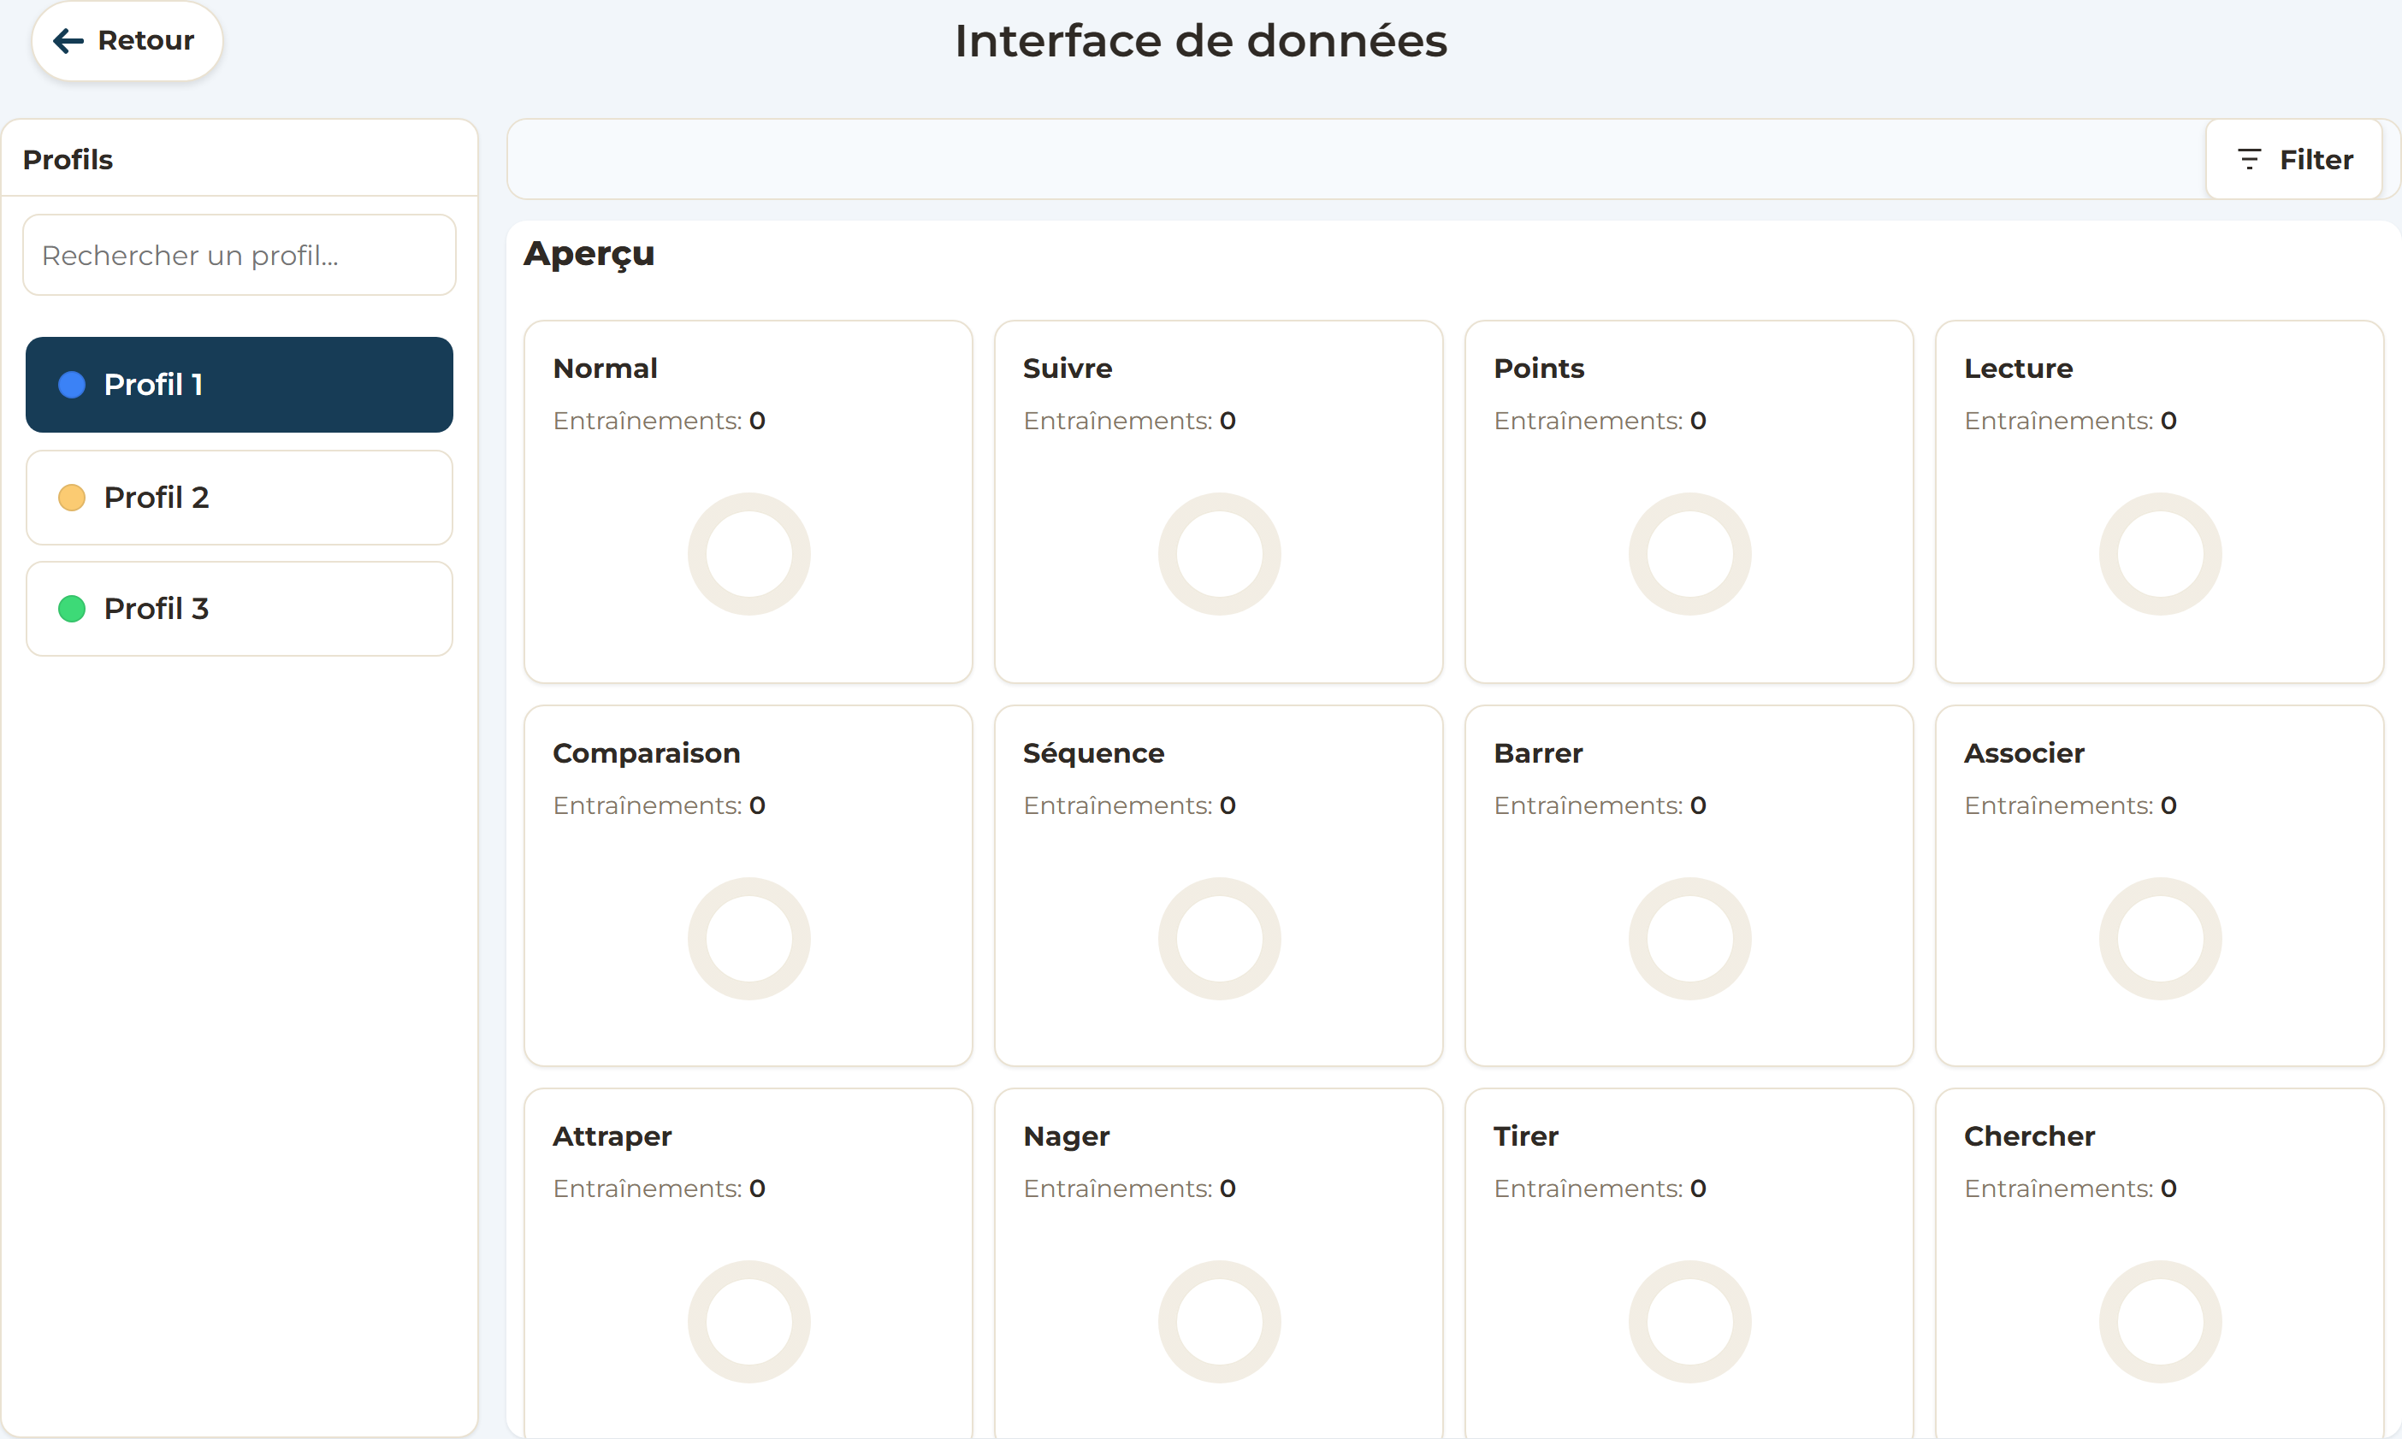
Task: Open the Barrer training card
Action: pyautogui.click(x=1689, y=885)
